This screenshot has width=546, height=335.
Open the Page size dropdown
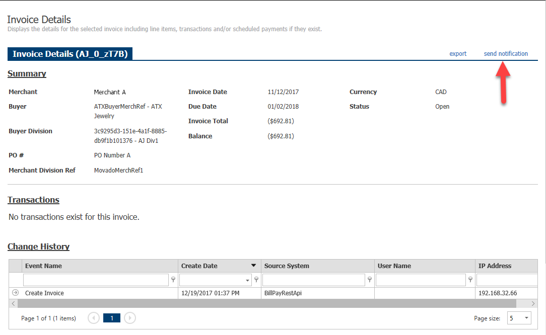(x=526, y=318)
